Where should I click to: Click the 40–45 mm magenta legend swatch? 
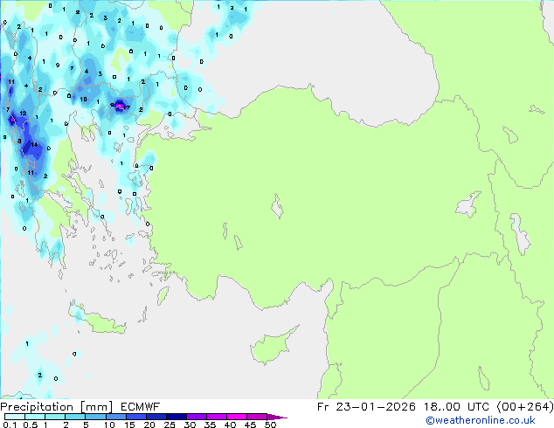click(x=237, y=417)
